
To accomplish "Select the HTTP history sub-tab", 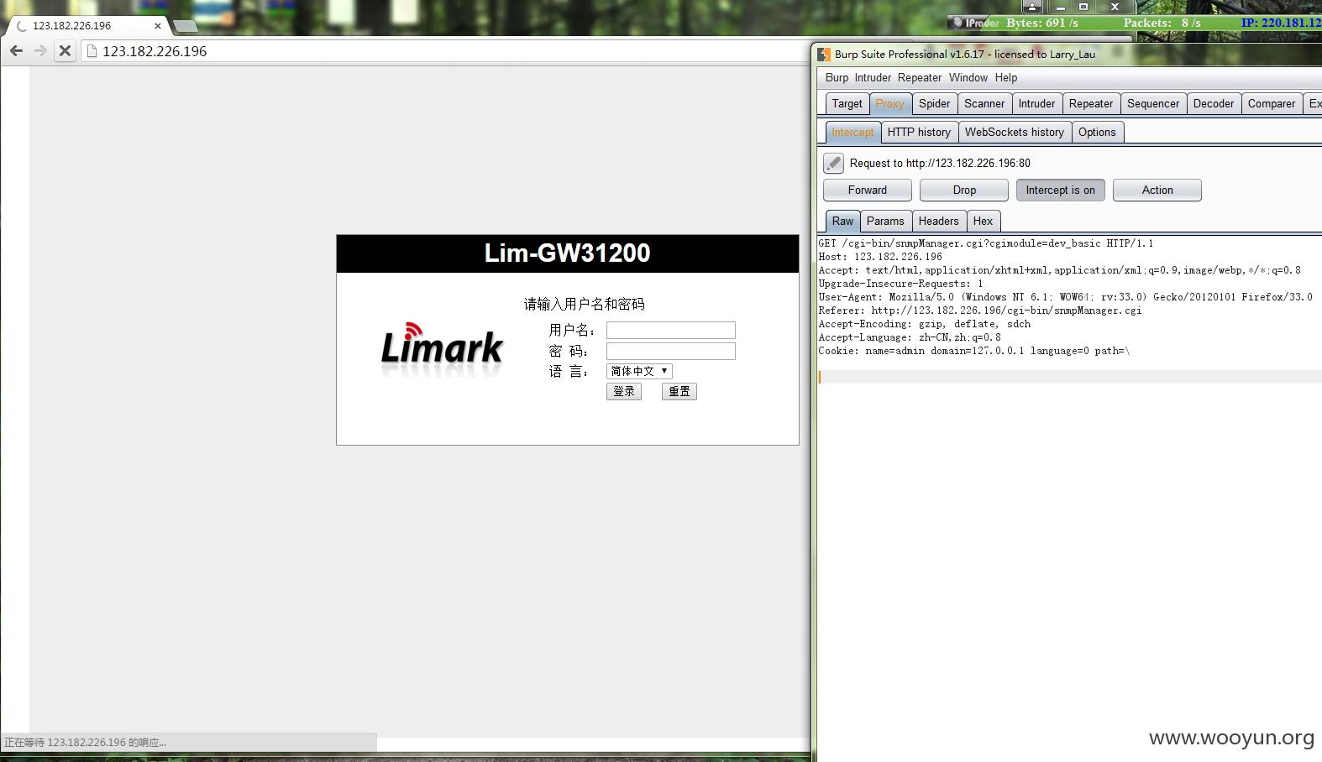I will pyautogui.click(x=919, y=132).
